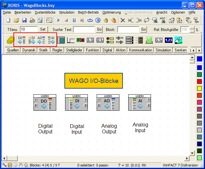This screenshot has width=205, height=169.
Task: Select the AI analog input block icon
Action: pyautogui.click(x=51, y=40)
